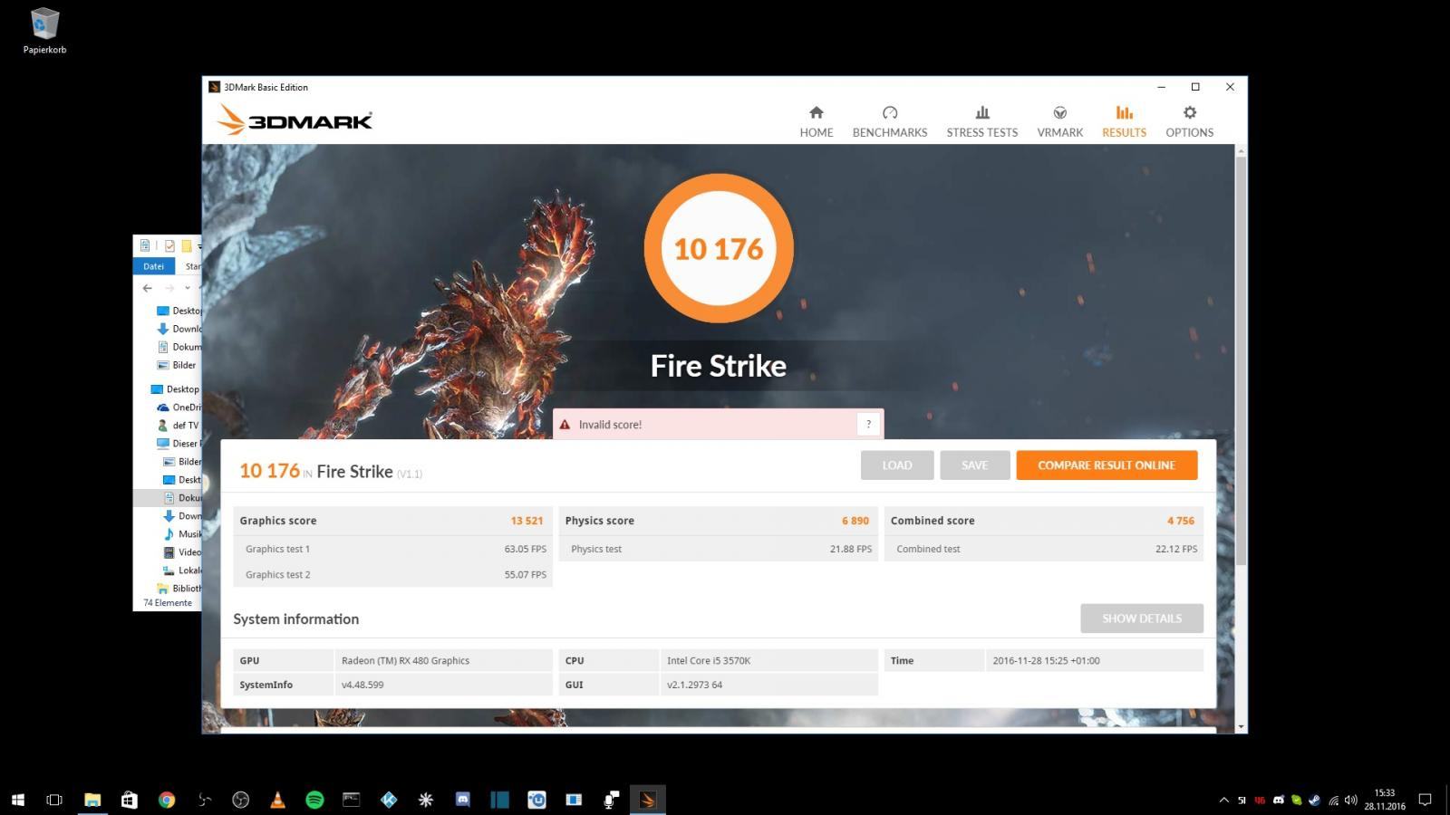
Task: Switch to the BENCHMARKS tab
Action: pyautogui.click(x=889, y=121)
